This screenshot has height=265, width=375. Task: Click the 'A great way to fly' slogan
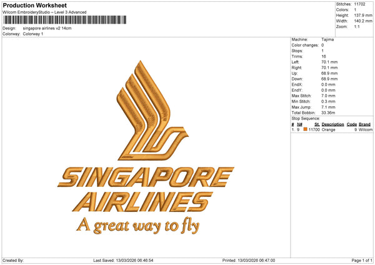141,225
